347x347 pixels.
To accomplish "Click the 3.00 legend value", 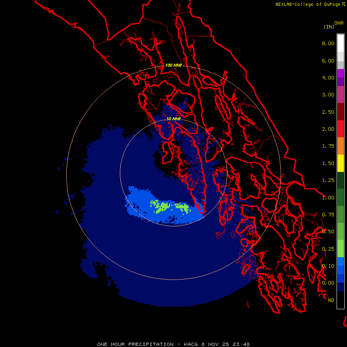I will [328, 95].
